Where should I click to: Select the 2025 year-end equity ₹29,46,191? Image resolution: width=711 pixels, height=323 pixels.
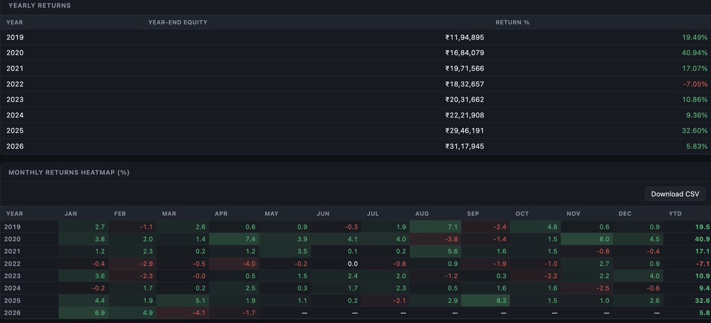click(465, 130)
